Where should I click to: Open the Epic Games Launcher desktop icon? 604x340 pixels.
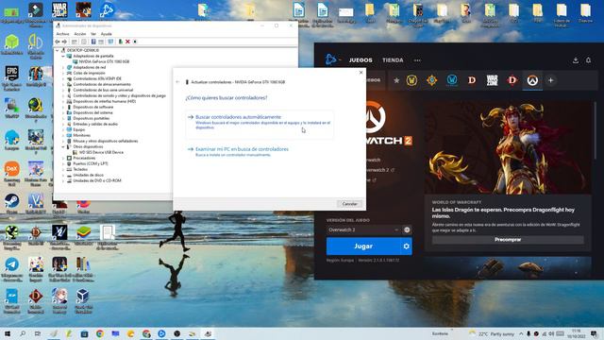(x=12, y=76)
